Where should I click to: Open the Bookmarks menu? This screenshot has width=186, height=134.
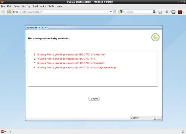pyautogui.click(x=39, y=6)
